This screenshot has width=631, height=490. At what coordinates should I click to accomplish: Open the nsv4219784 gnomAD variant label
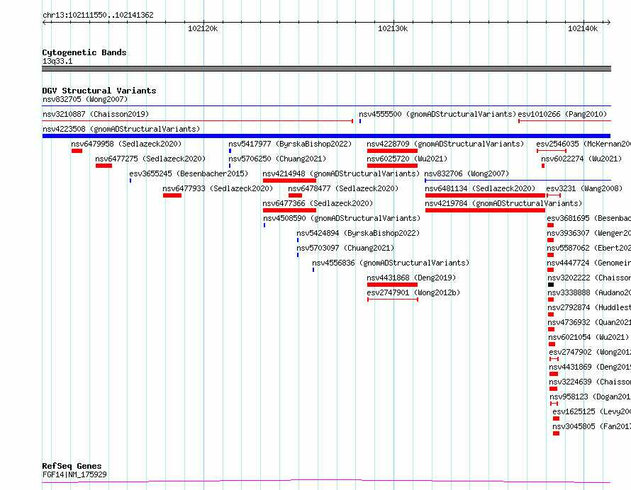[503, 203]
